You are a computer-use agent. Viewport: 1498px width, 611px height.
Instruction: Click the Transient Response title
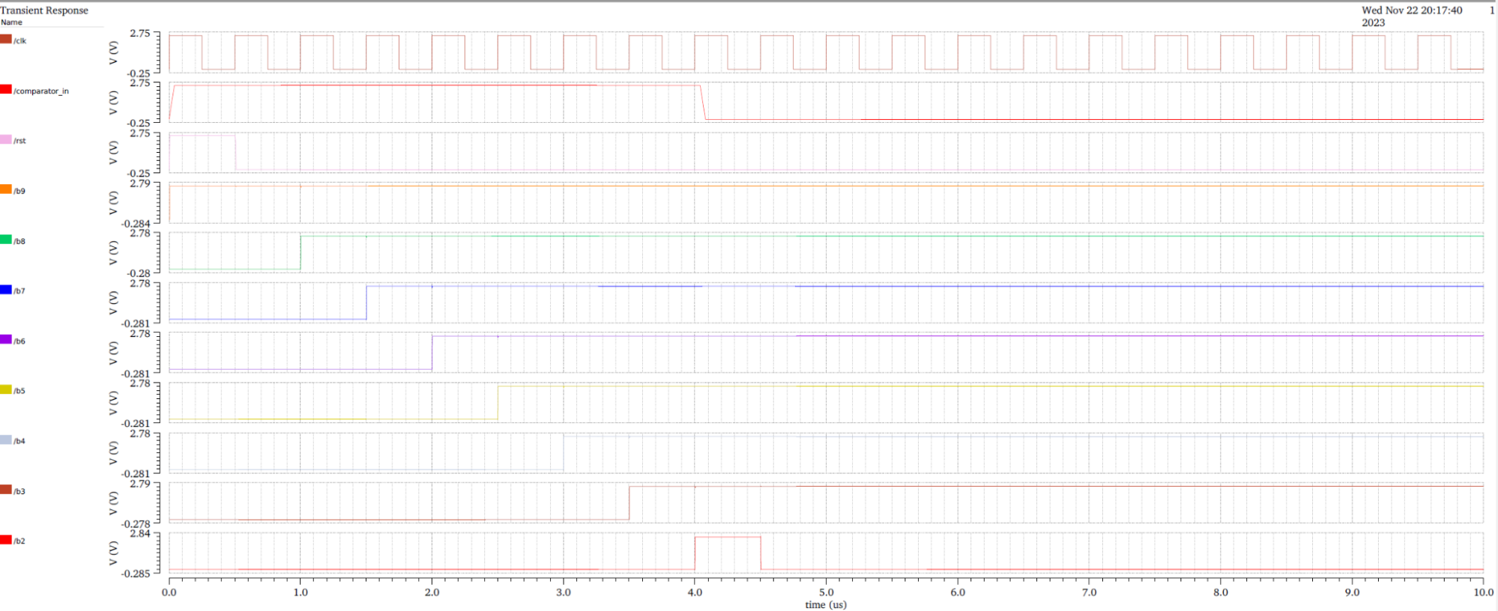pyautogui.click(x=44, y=10)
